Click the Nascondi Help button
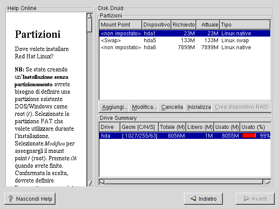The height and width of the screenshot is (209, 279). pyautogui.click(x=30, y=199)
